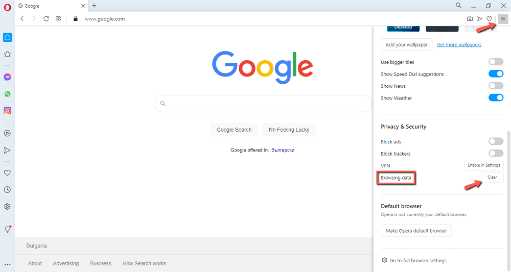Image resolution: width=511 pixels, height=272 pixels.
Task: Open the tab search magnifier icon
Action: pyautogui.click(x=458, y=5)
